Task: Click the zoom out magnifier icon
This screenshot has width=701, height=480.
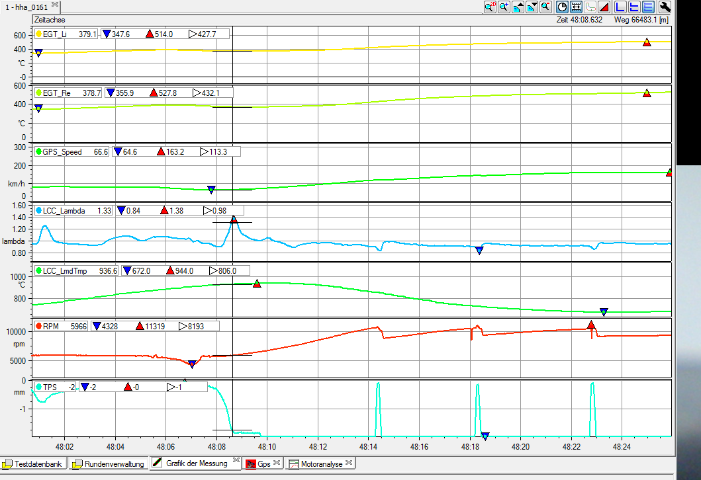Action: point(545,7)
